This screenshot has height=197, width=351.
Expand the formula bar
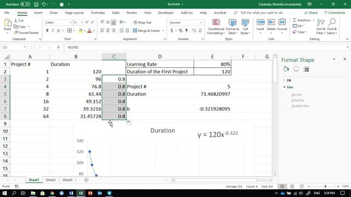pyautogui.click(x=347, y=47)
